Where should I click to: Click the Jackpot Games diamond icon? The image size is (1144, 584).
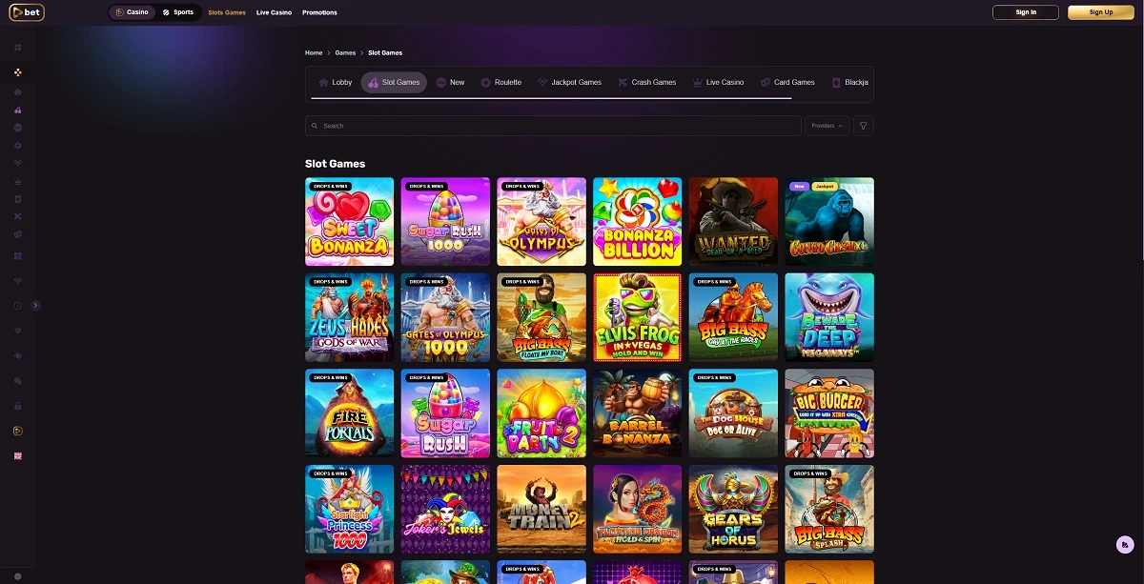tap(543, 83)
